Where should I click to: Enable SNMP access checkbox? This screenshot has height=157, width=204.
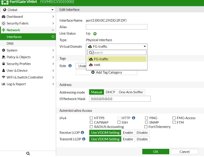pos(146,122)
